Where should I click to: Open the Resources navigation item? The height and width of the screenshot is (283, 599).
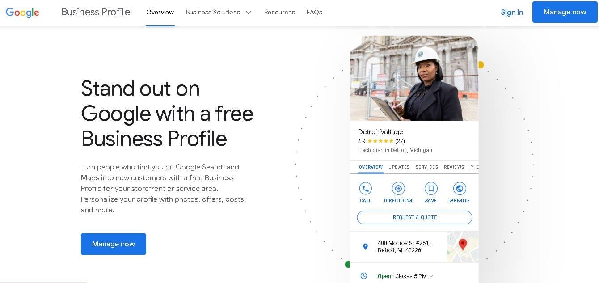279,12
